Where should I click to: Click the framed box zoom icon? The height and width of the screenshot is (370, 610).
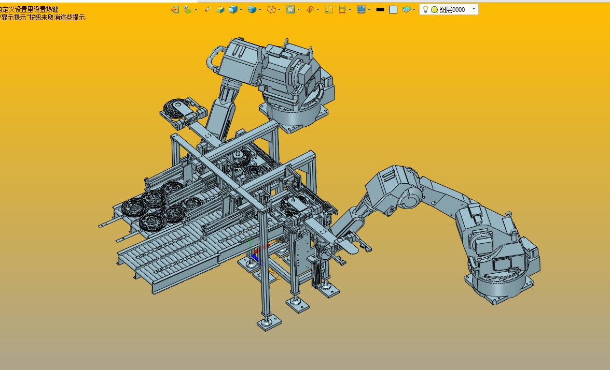point(290,10)
